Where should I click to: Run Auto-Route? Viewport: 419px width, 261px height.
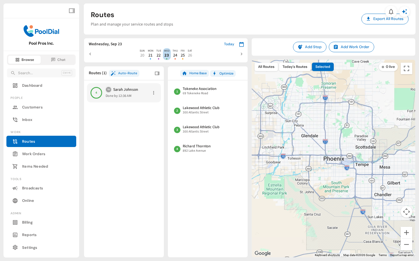[124, 73]
